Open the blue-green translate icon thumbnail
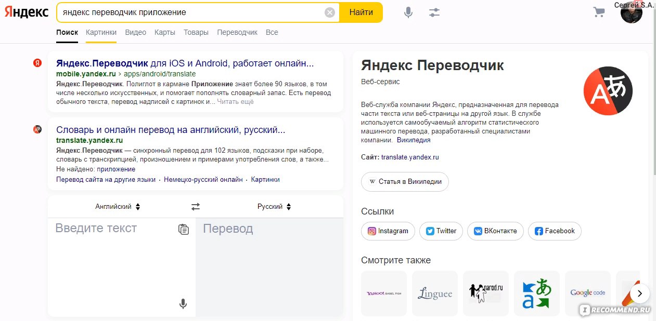This screenshot has width=656, height=321. point(537,293)
